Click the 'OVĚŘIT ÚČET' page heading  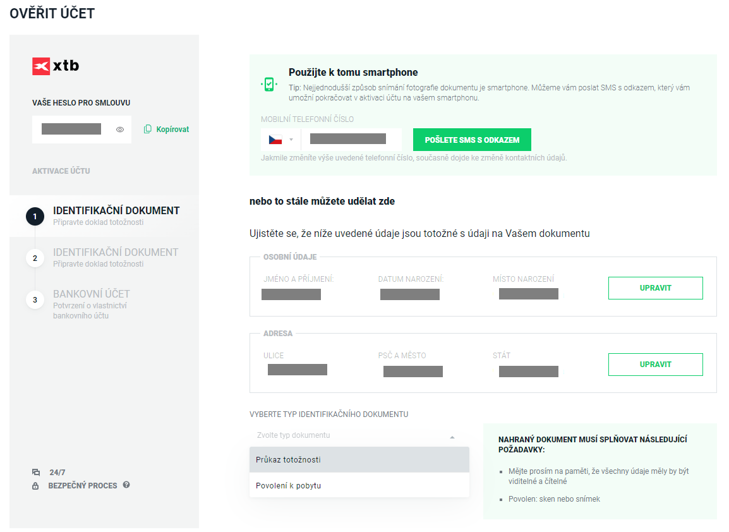(x=52, y=13)
